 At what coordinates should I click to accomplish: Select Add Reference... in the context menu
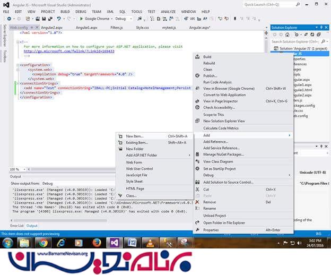tap(215, 142)
